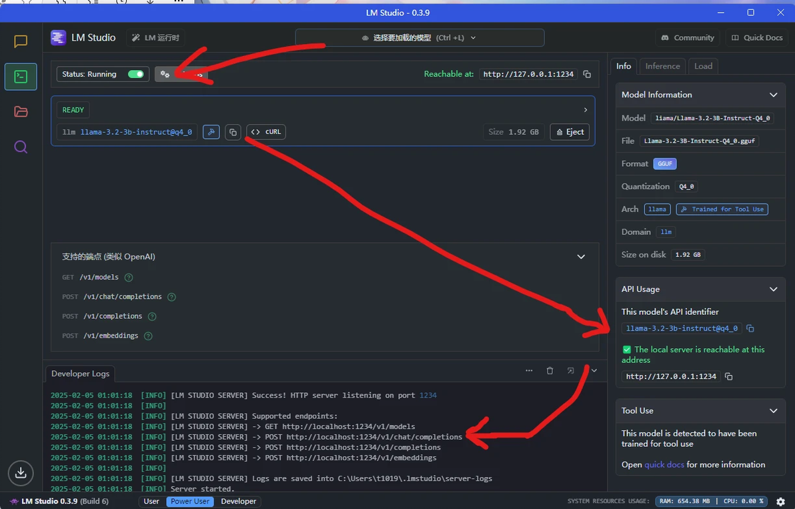Open the Community link

(x=688, y=37)
